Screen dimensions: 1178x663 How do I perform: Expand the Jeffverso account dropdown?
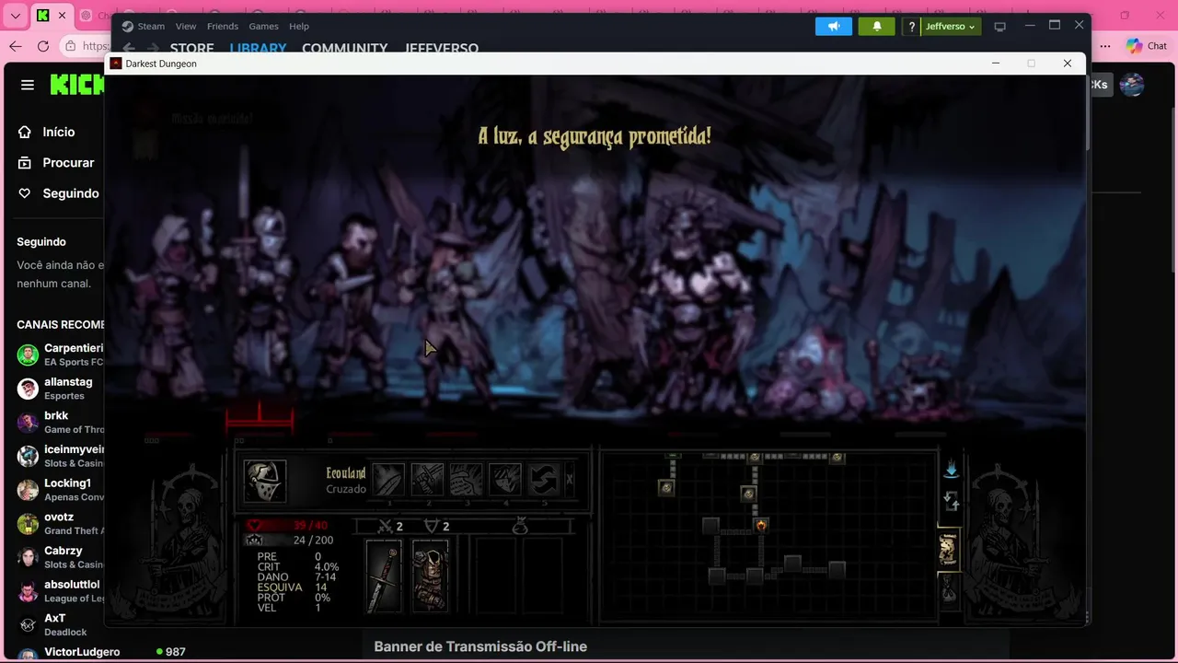(x=951, y=26)
